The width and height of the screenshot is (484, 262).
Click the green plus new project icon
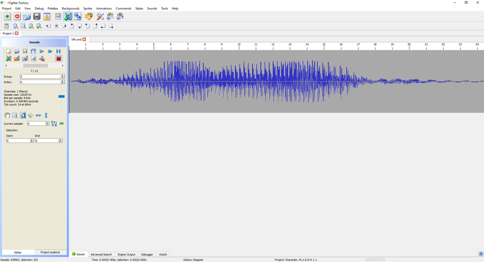7,16
